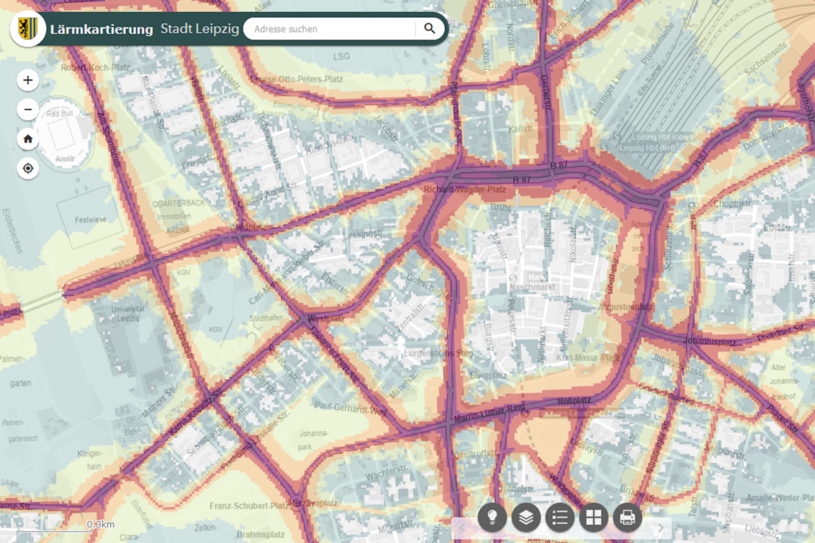Show the map legend widget

560,518
